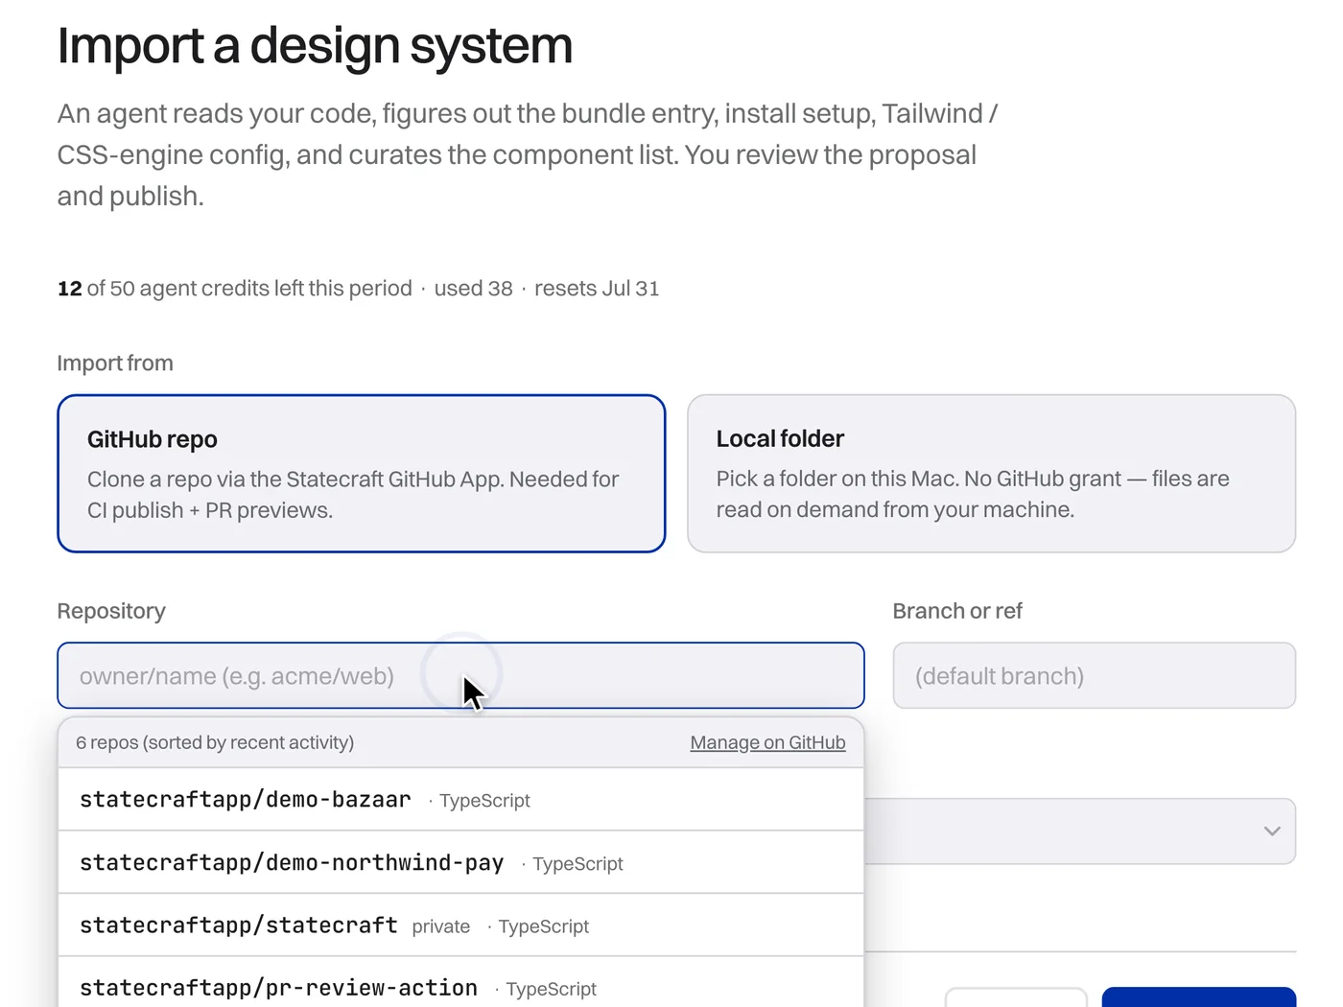Select the private statecraftapp/statecraft repo

point(460,925)
